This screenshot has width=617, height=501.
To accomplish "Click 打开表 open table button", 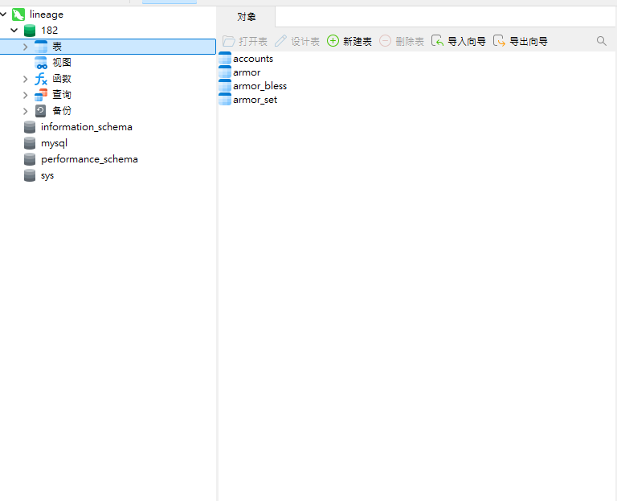I will 245,41.
